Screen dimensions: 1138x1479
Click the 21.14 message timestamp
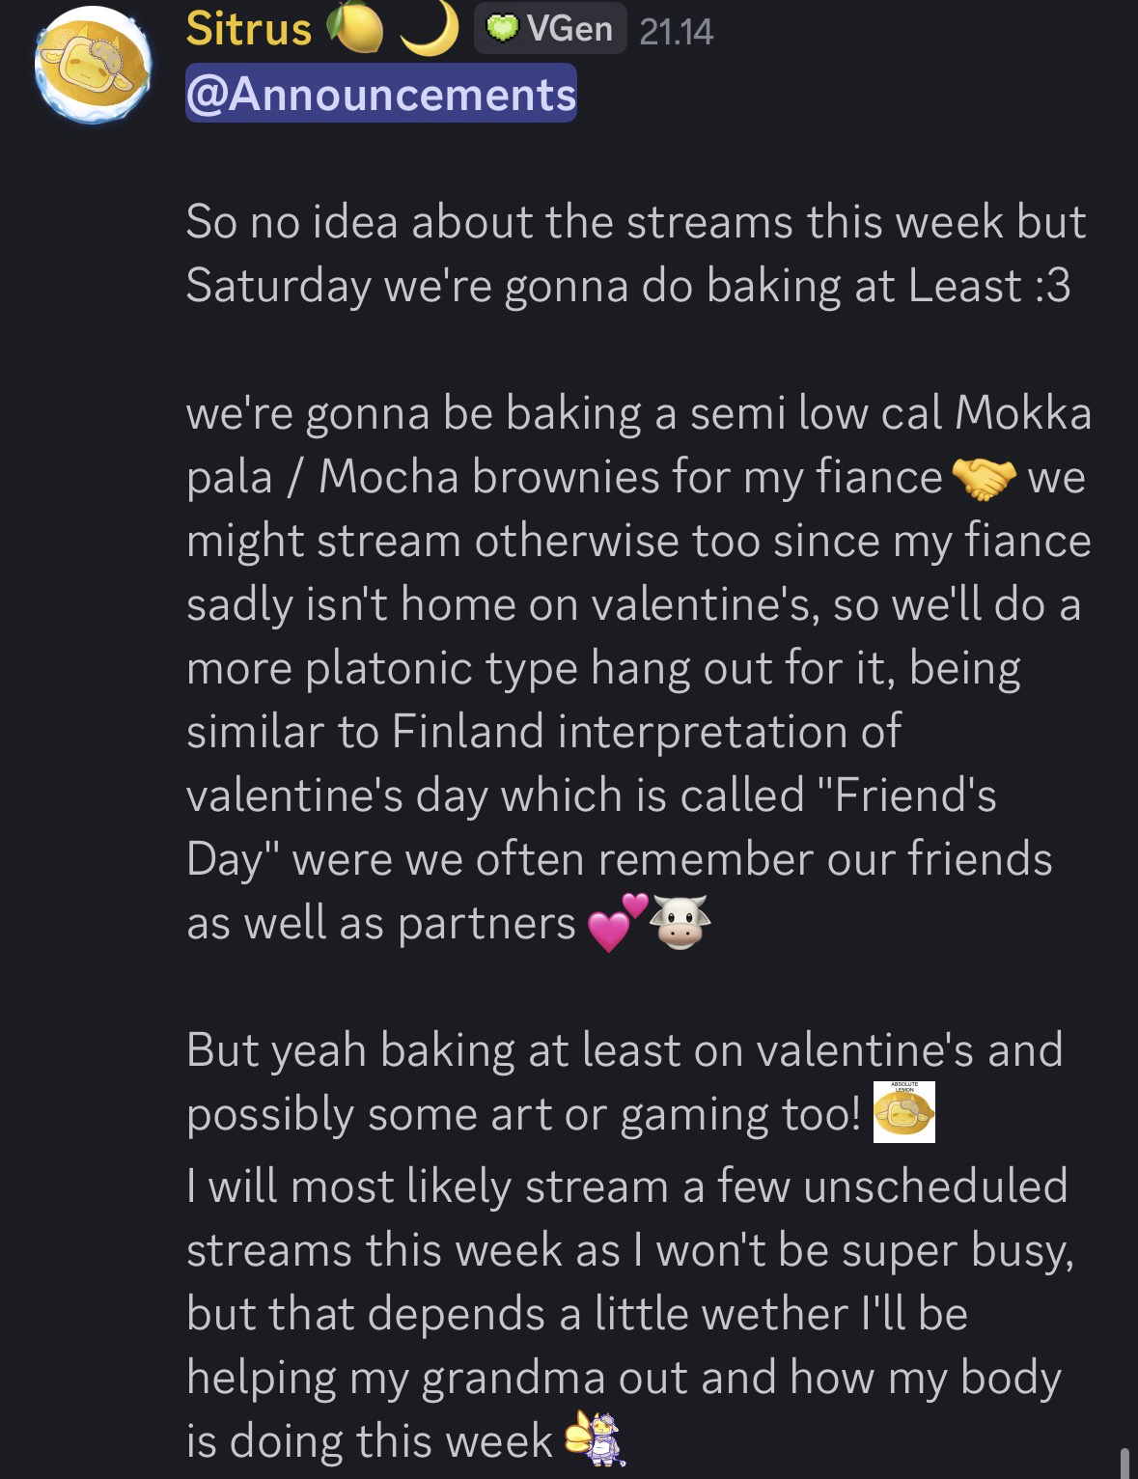tap(676, 32)
